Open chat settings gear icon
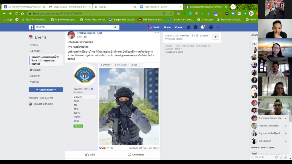Viewport: 292px width, 164px height. 276,157
